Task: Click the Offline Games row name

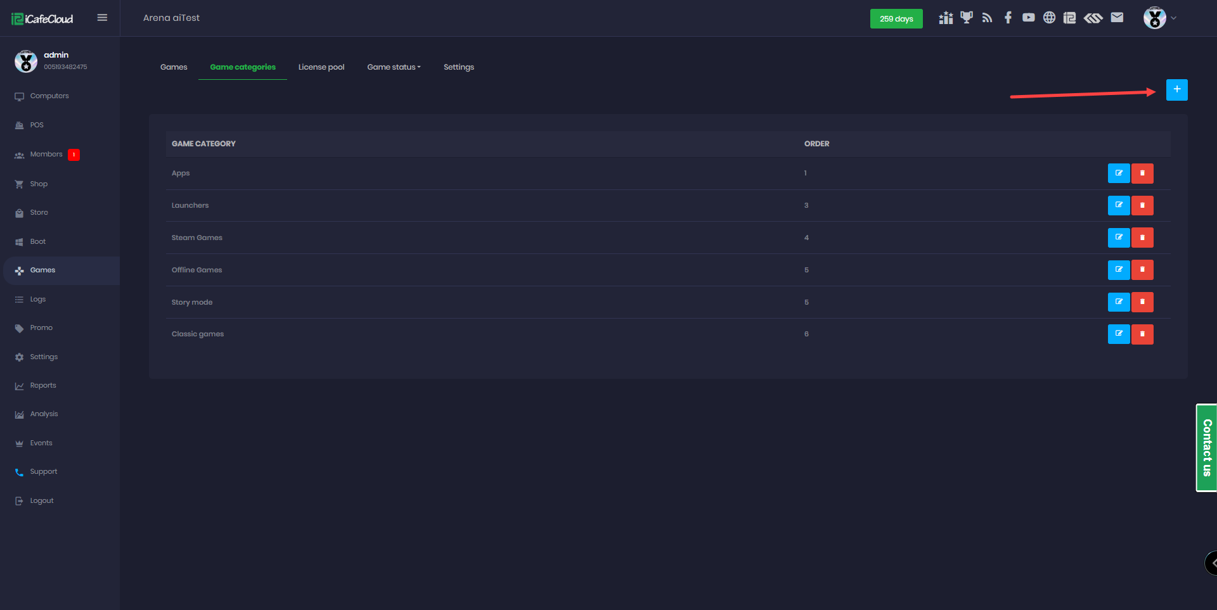Action: (x=196, y=270)
